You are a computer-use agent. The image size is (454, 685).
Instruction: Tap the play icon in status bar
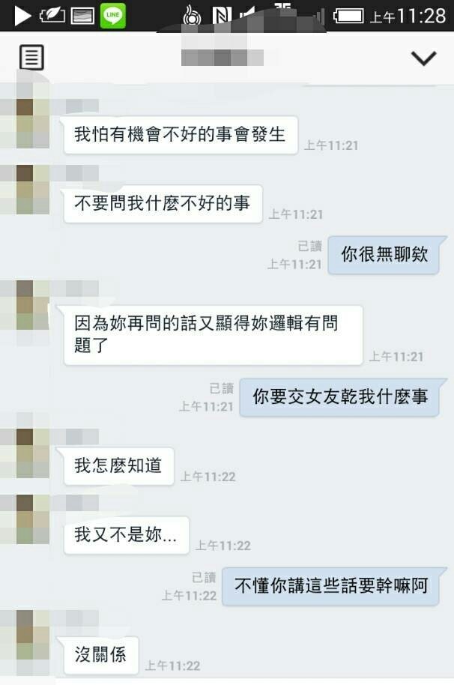(22, 16)
